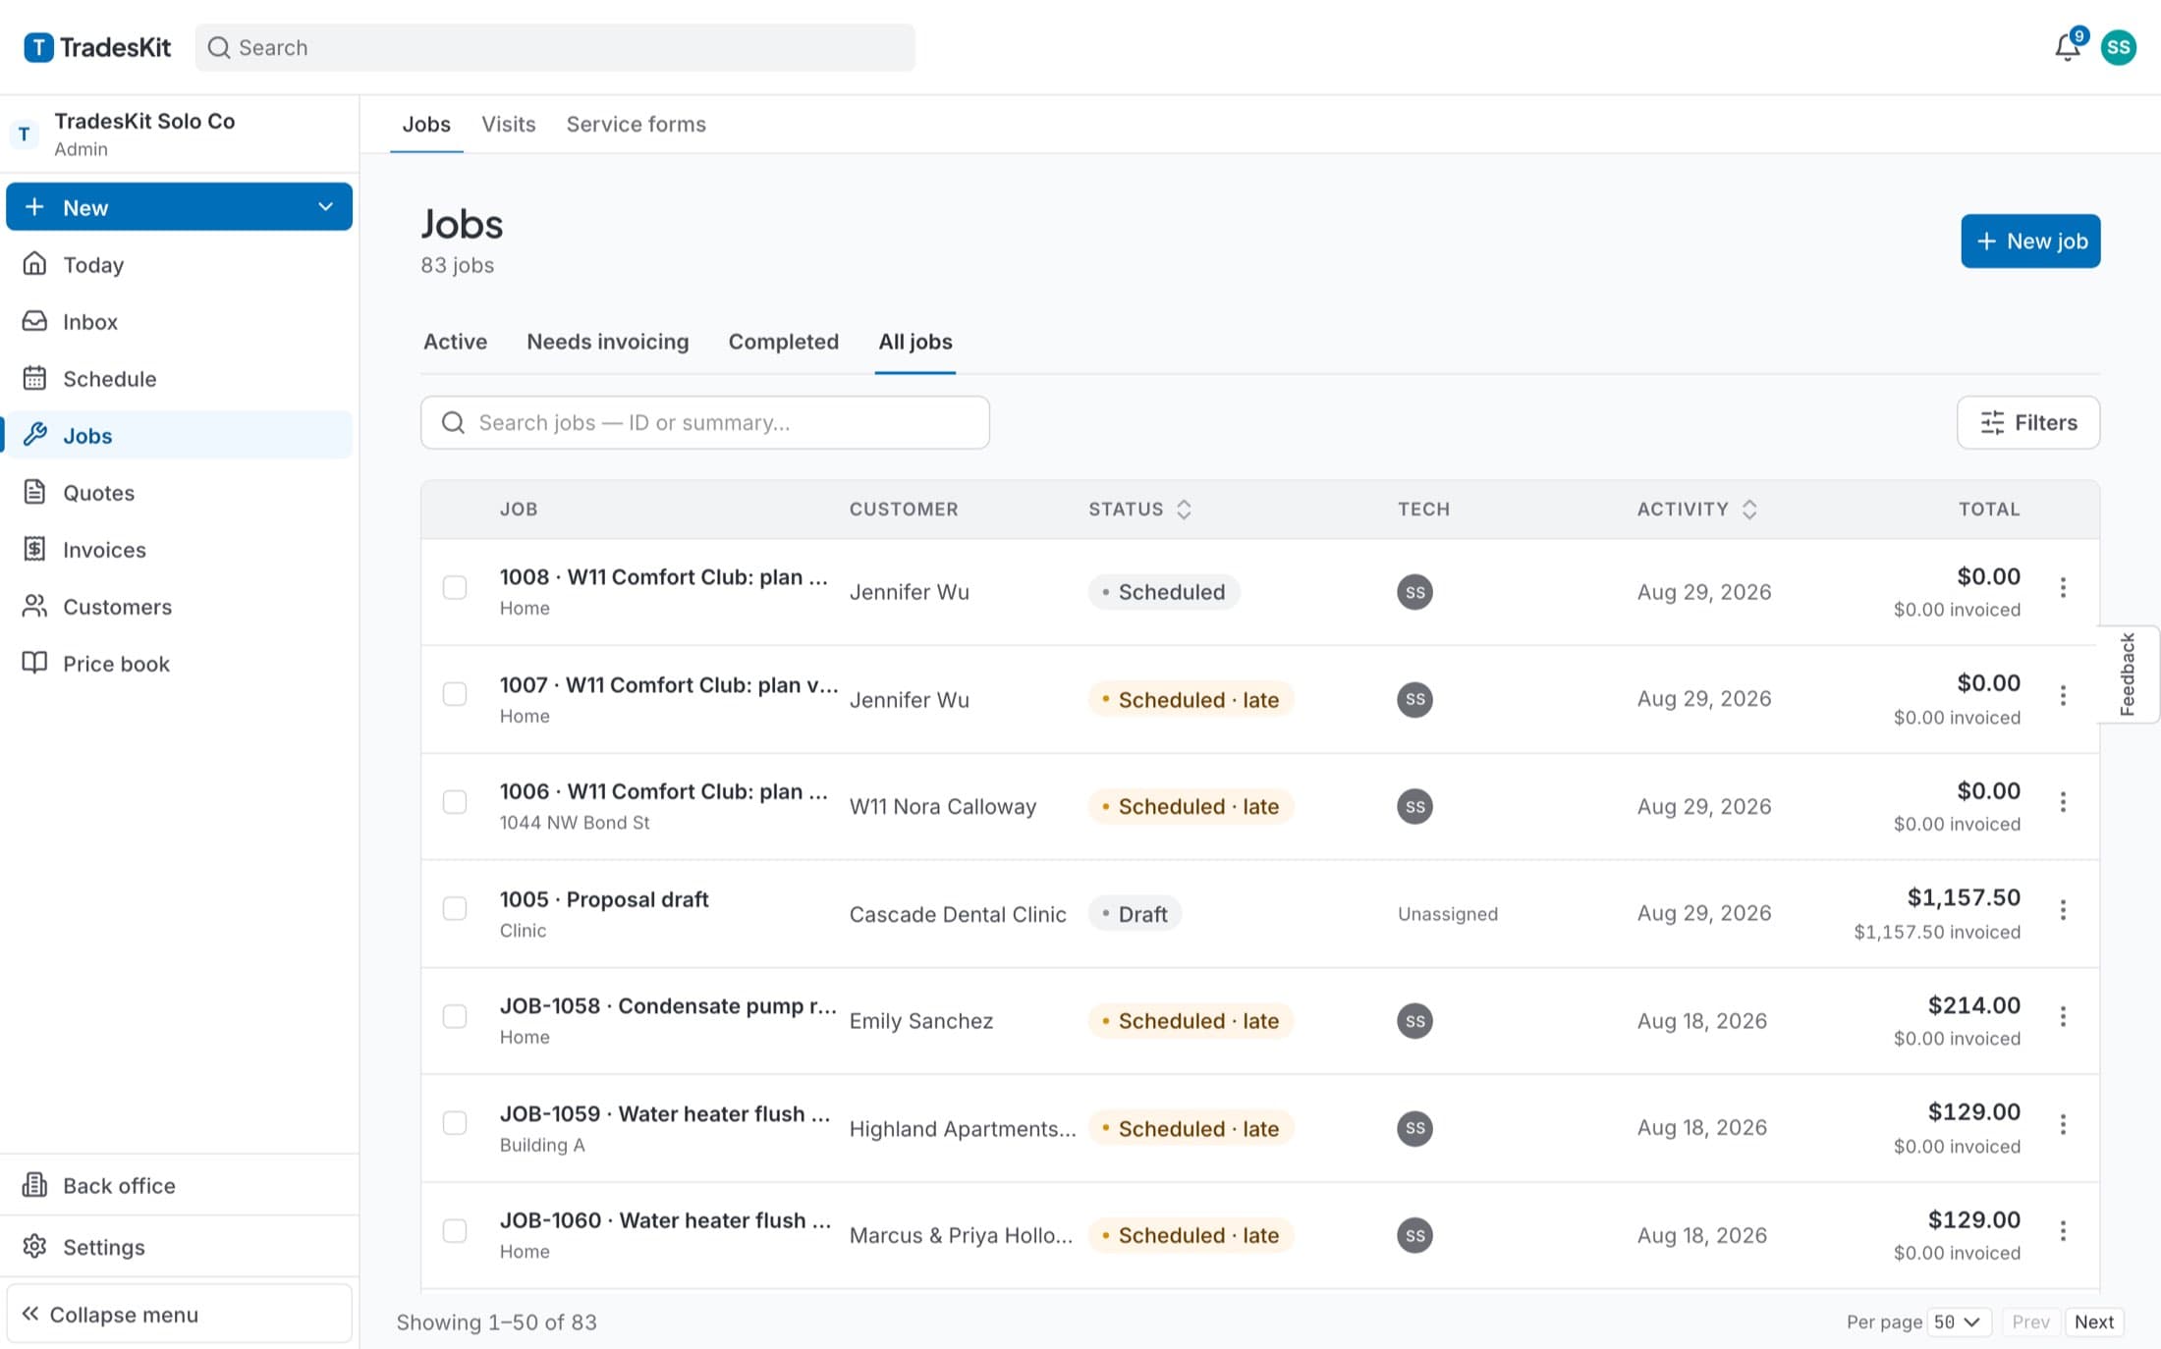Open the Schedule calendar icon
Viewport: 2161px width, 1349px height.
tap(34, 378)
